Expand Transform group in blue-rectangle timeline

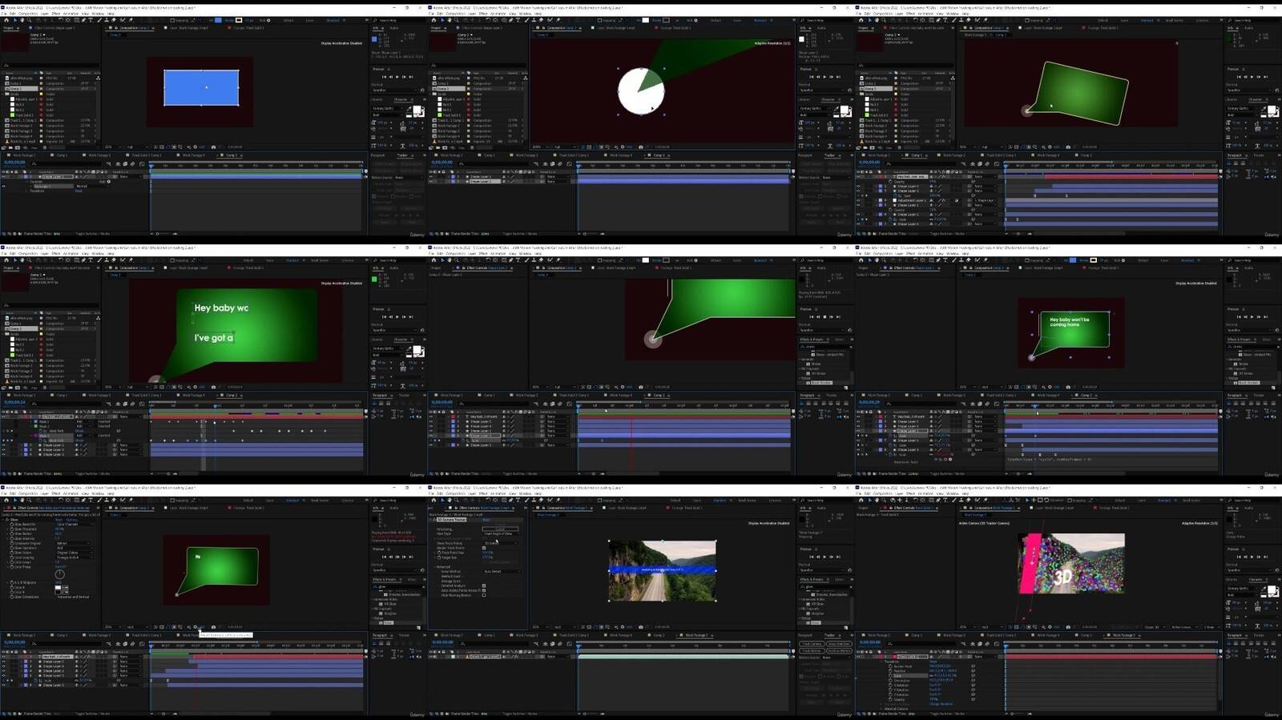click(26, 191)
